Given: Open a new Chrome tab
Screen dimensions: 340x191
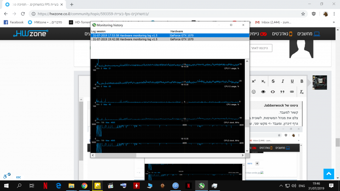Looking at the screenshot, I should [x=72, y=4].
